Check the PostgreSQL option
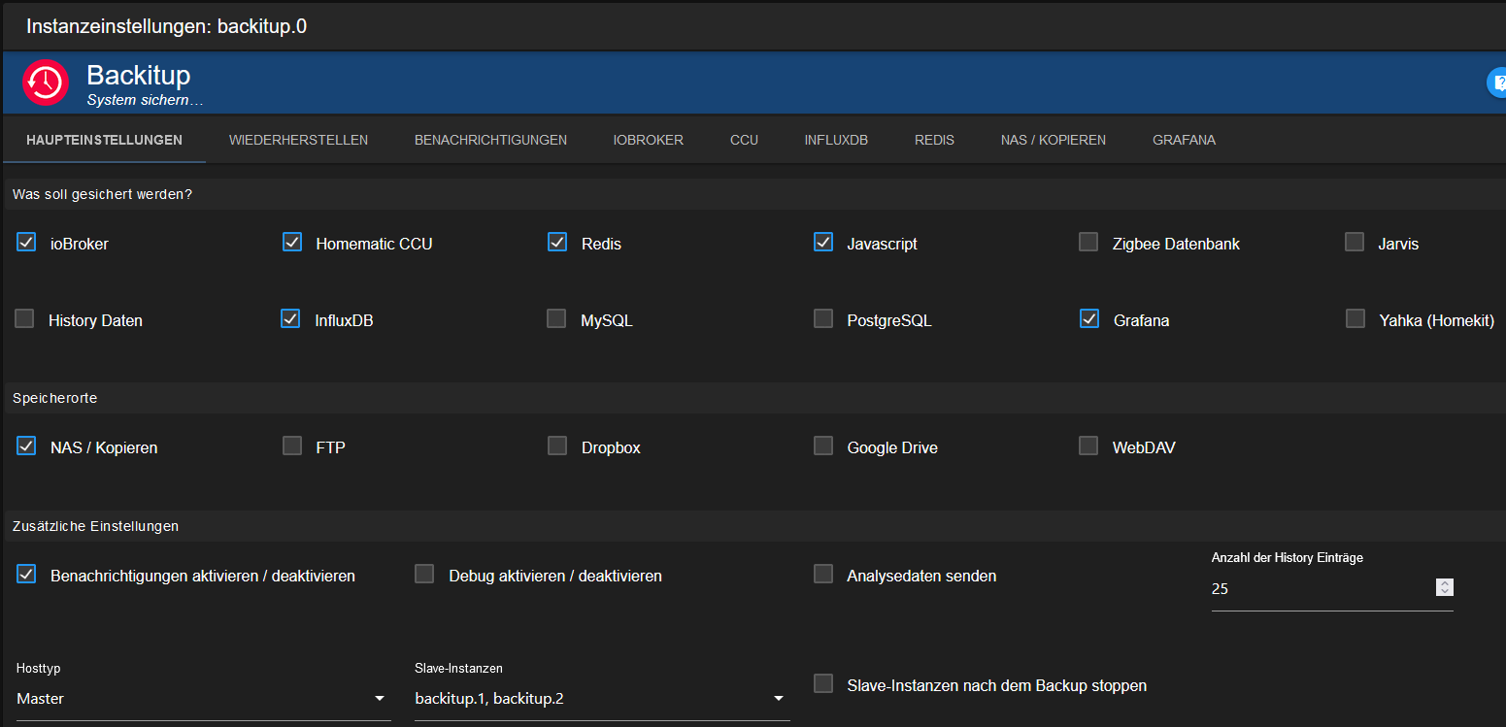 click(x=823, y=318)
